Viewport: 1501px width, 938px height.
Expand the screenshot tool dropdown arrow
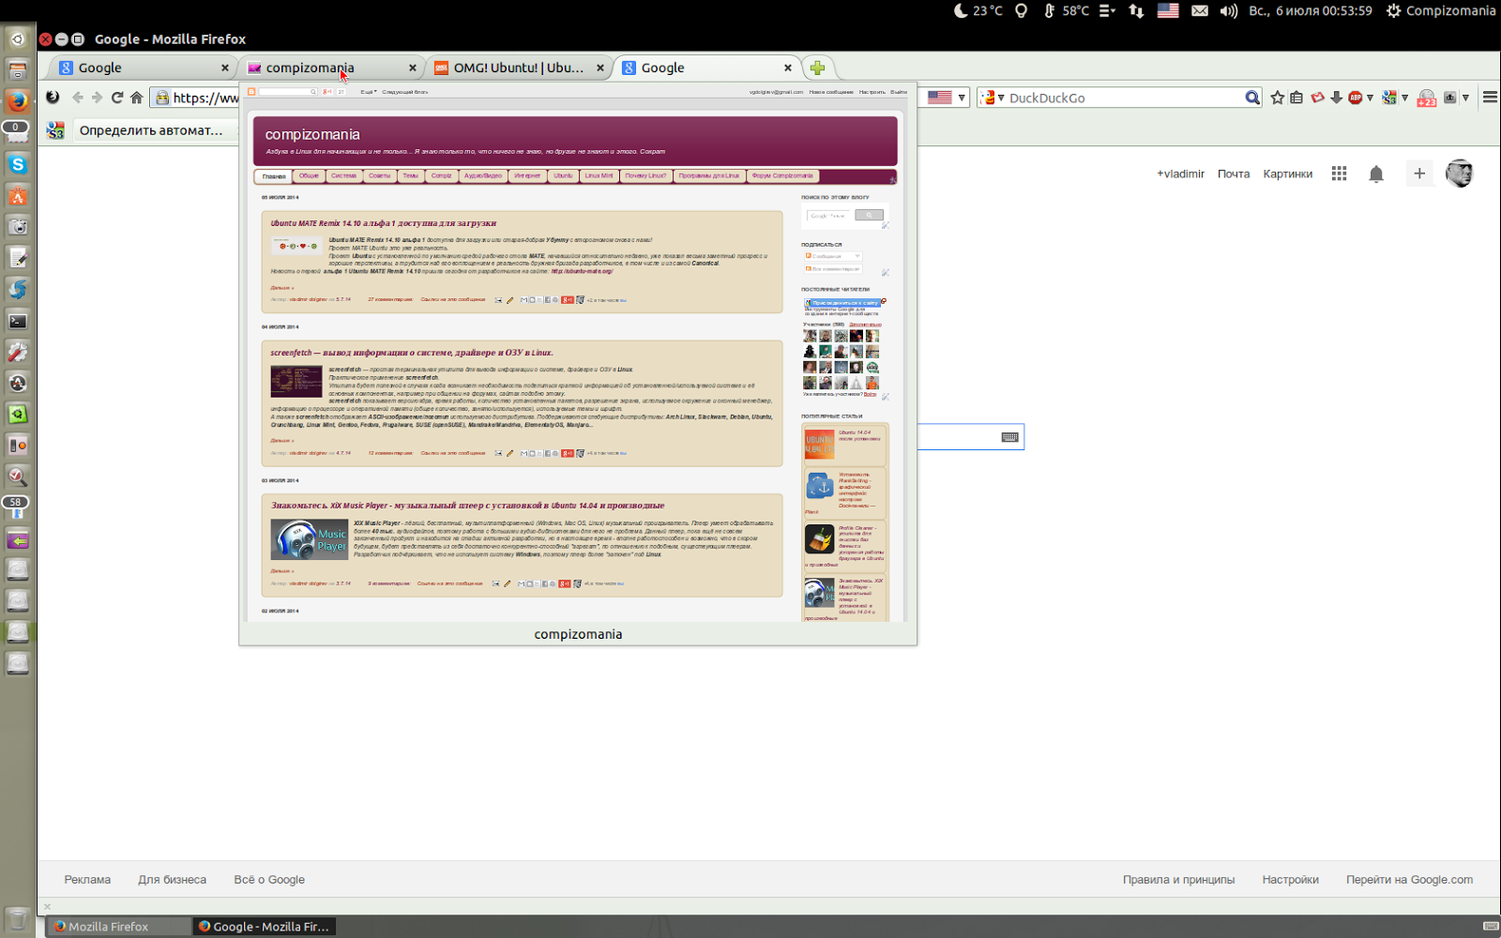click(1465, 98)
